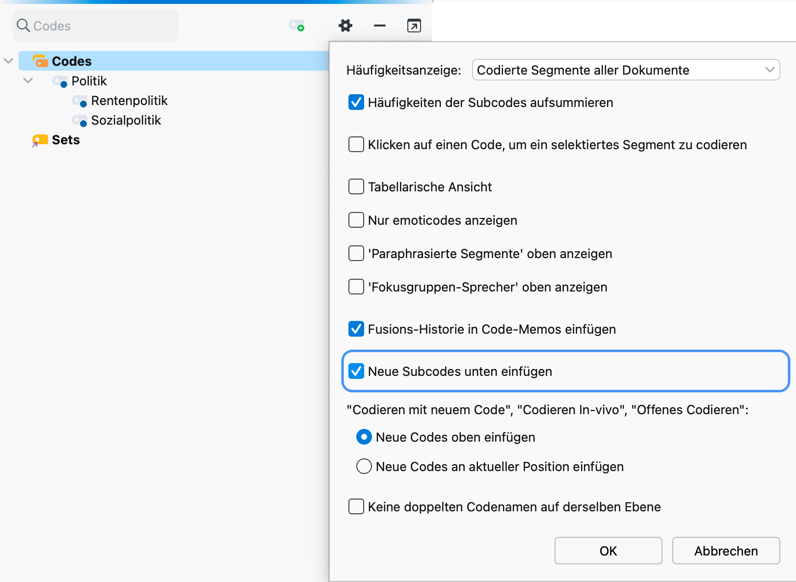Select the Politik code in tree
The image size is (796, 582).
89,81
